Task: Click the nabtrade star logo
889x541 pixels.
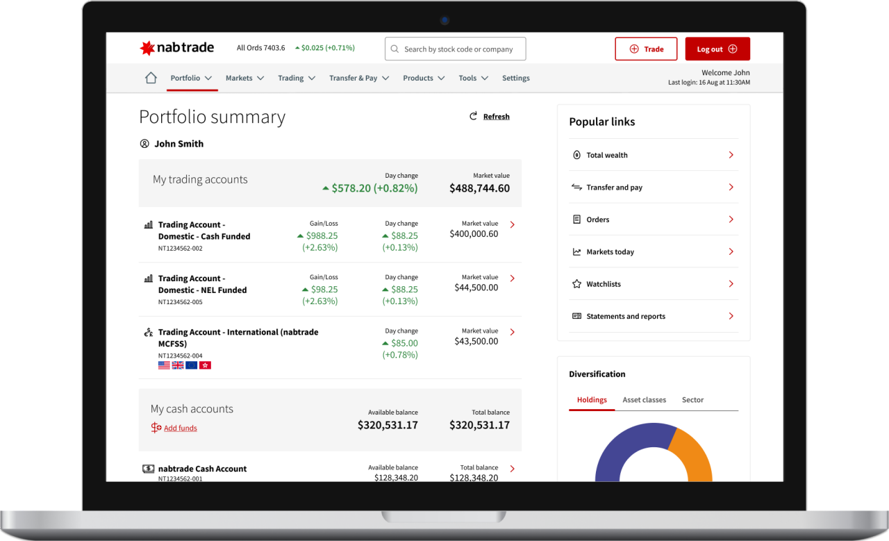Action: click(x=147, y=49)
